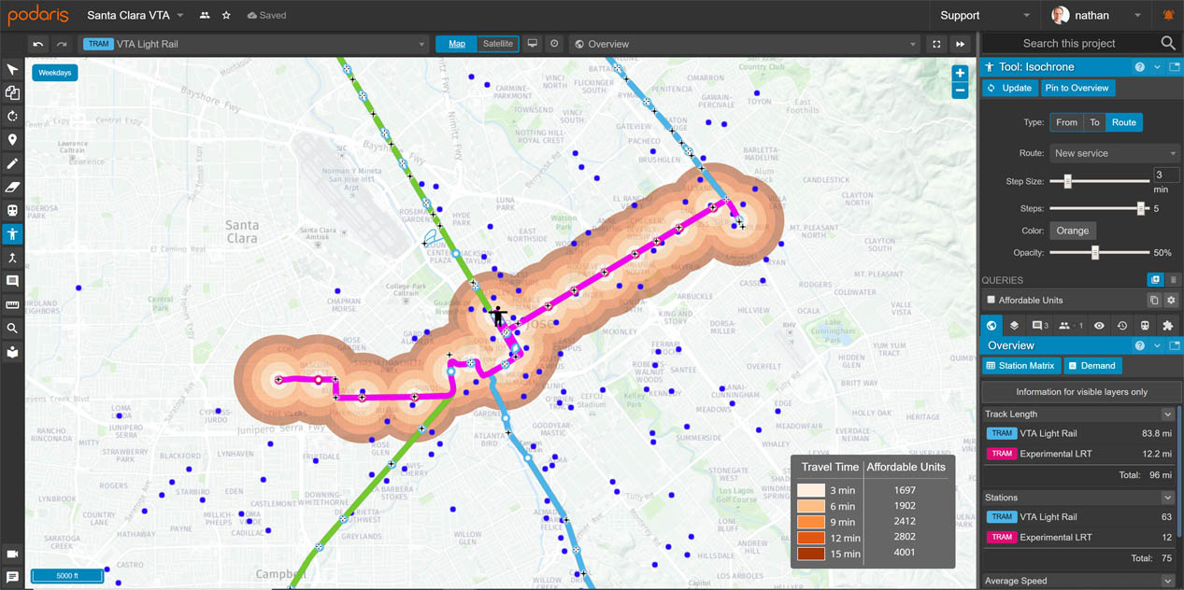Screen dimensions: 1184x590
Task: Select the copy/duplicate tool in left toolbar
Action: pos(12,93)
